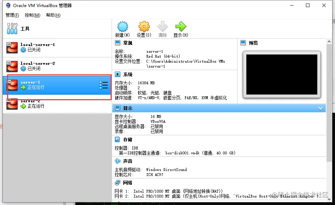This screenshot has height=205, width=335.
Task: Open 设置(S) settings gear icon
Action: point(144,27)
